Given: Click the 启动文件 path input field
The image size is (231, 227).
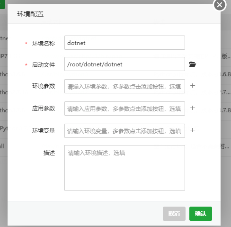Looking at the screenshot, I should pos(124,64).
